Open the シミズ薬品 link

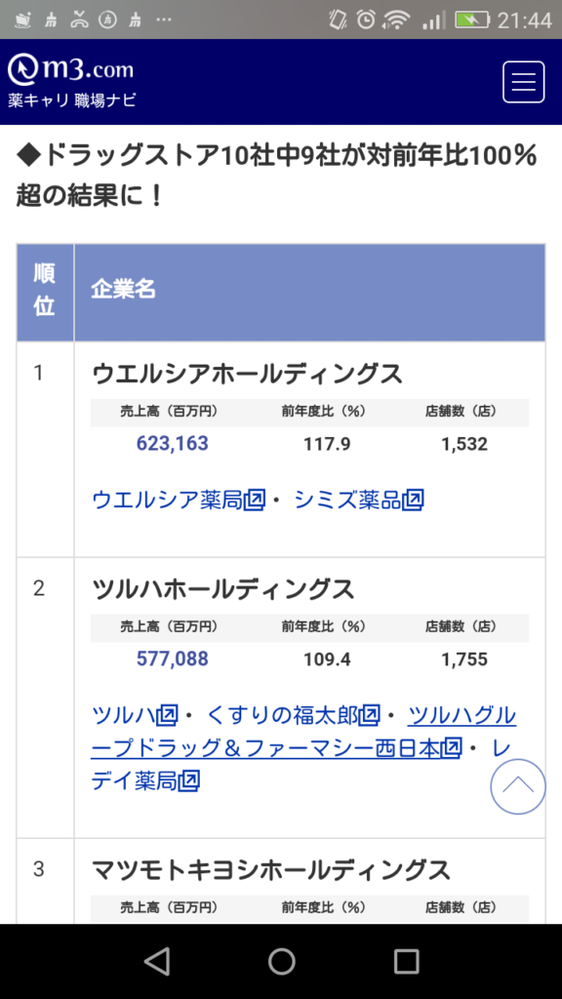point(359,500)
